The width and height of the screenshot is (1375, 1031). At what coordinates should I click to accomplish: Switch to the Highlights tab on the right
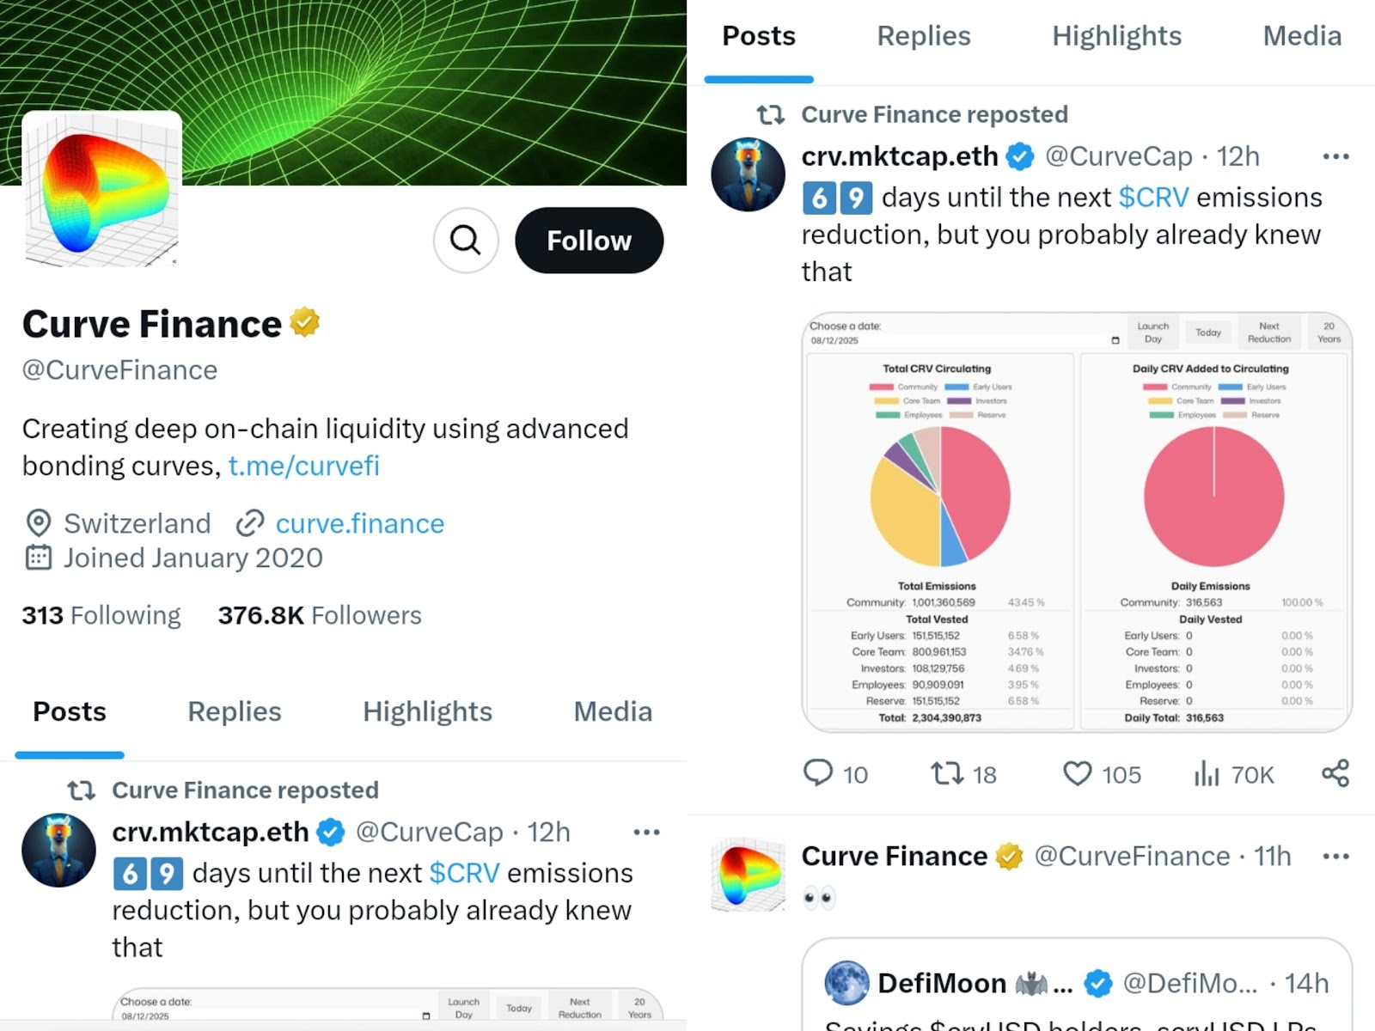[x=1116, y=36]
